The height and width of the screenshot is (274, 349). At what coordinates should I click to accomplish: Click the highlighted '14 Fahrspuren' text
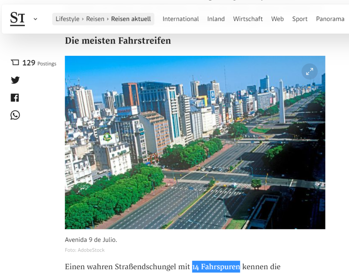point(216,267)
